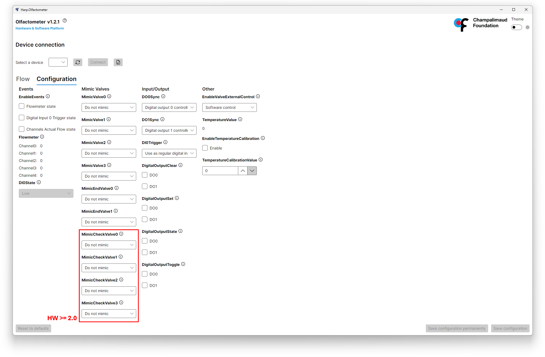Increase TemperatureCalibrationValue with up arrow
This screenshot has width=545, height=357.
click(243, 171)
